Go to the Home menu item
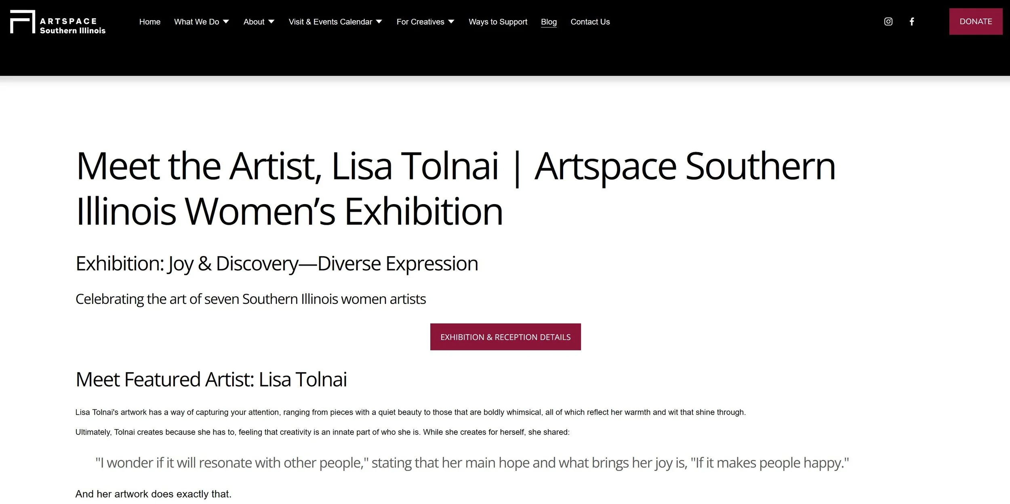This screenshot has height=504, width=1010. [150, 22]
